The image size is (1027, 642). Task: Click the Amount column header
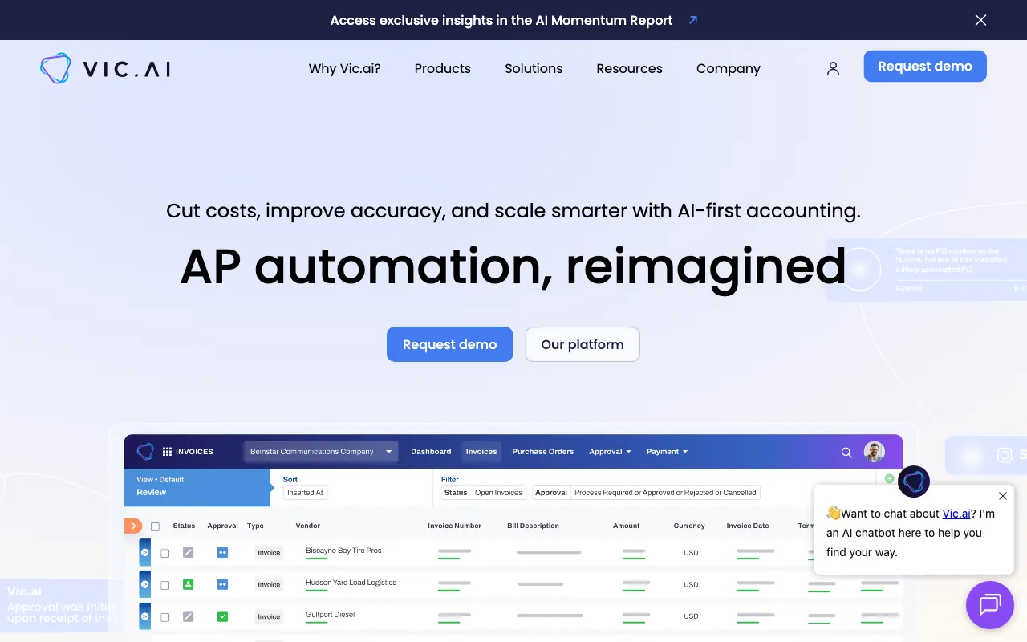(x=627, y=526)
